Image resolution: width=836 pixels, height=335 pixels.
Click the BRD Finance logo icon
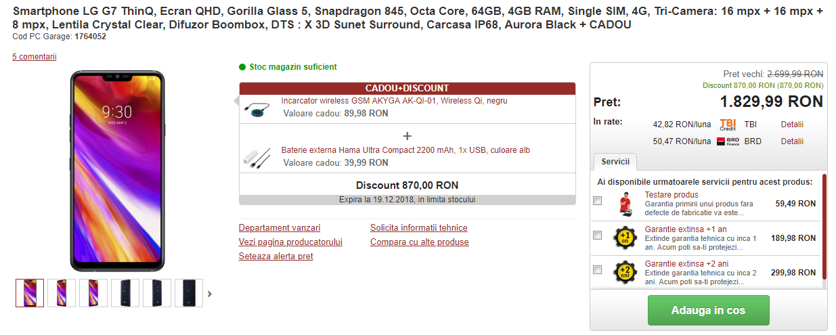(728, 141)
